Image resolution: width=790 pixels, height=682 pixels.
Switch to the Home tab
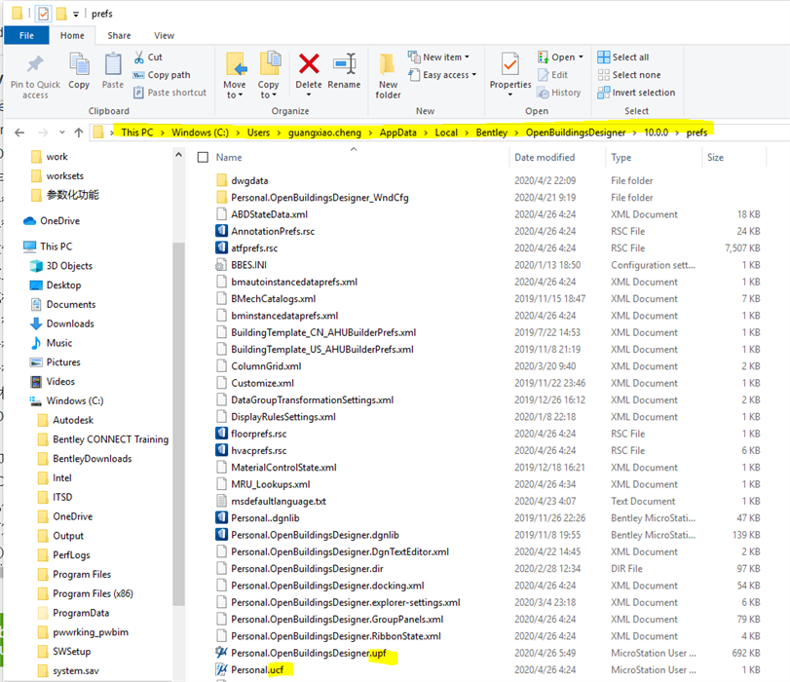click(72, 35)
